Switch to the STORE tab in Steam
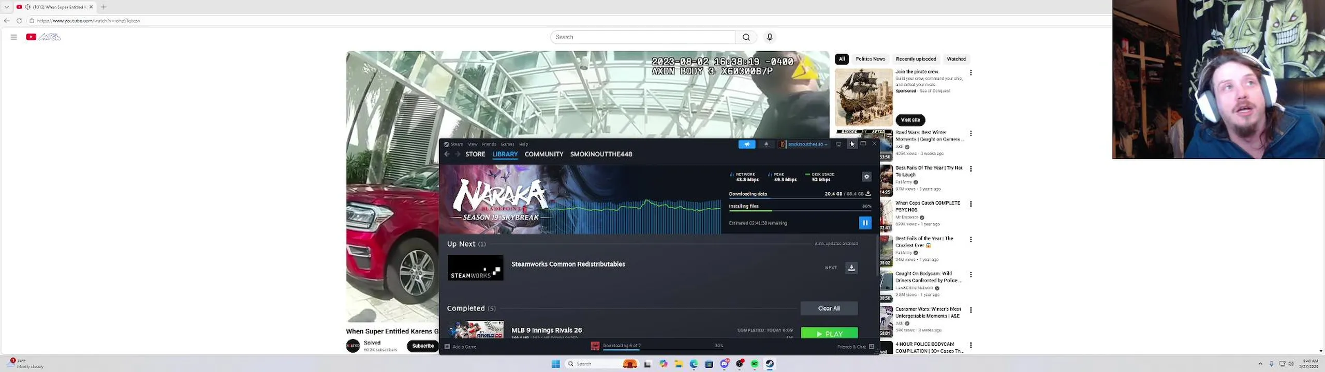The height and width of the screenshot is (372, 1325). tap(475, 154)
